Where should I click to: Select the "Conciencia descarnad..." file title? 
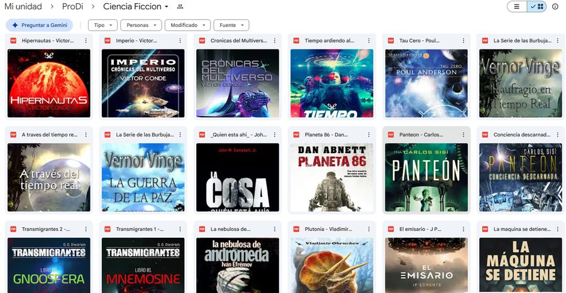[x=521, y=135]
